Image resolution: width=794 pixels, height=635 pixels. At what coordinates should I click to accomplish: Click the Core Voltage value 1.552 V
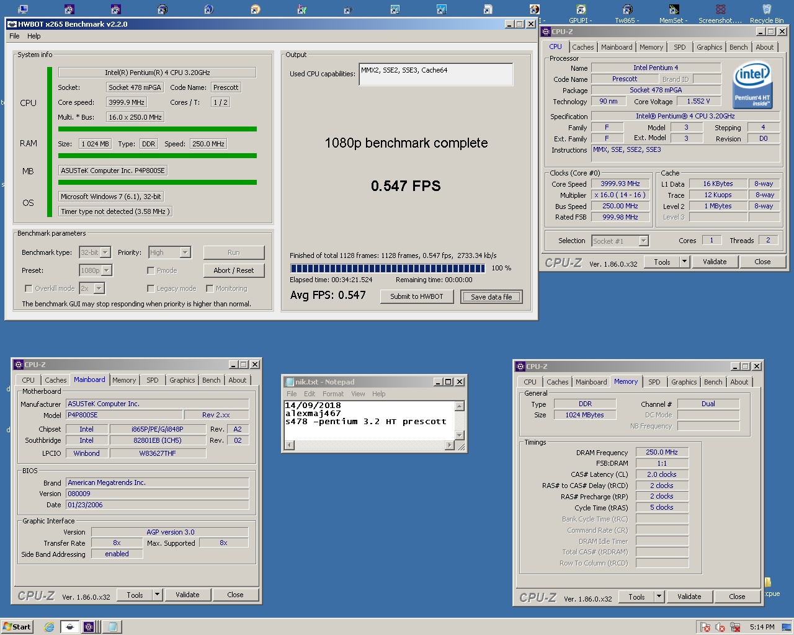tap(698, 101)
